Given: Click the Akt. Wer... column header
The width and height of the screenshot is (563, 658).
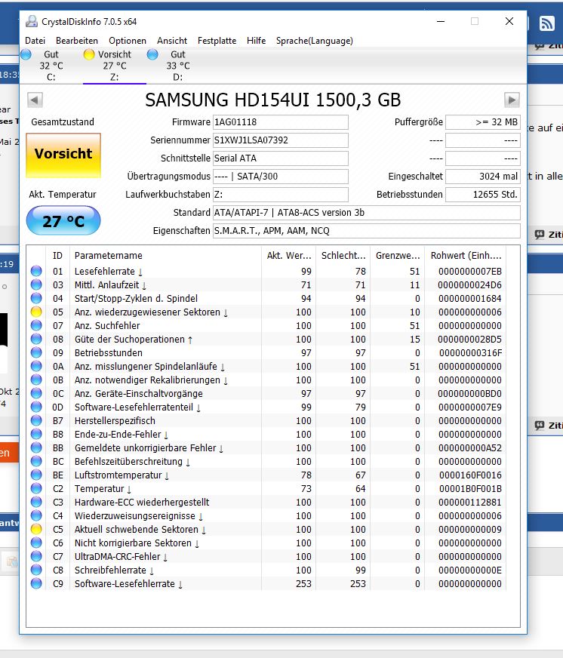Looking at the screenshot, I should pyautogui.click(x=289, y=256).
